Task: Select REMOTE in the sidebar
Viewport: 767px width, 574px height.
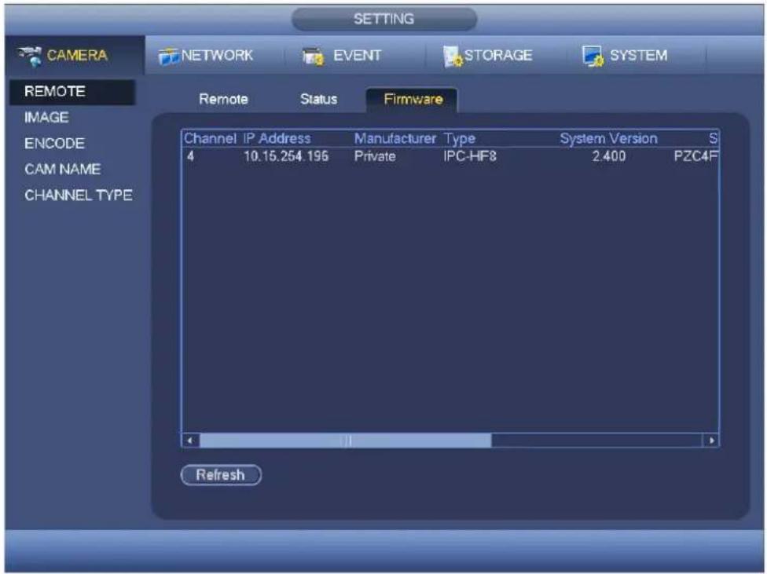Action: point(72,92)
